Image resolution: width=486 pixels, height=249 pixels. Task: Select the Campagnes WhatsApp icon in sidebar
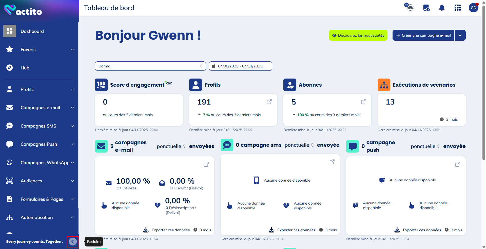pos(9,162)
